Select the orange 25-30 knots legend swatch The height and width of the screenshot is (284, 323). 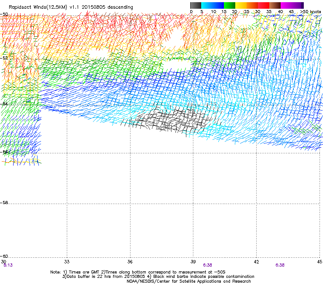(252, 5)
